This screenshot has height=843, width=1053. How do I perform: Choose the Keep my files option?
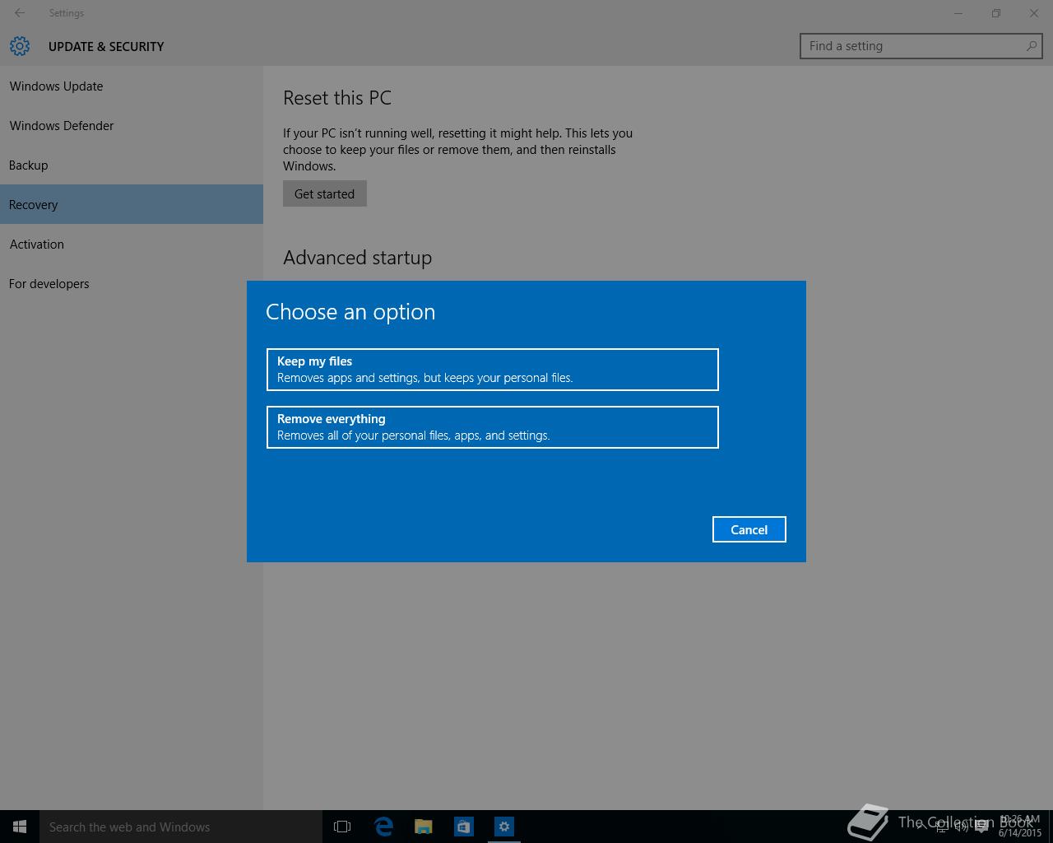tap(493, 370)
